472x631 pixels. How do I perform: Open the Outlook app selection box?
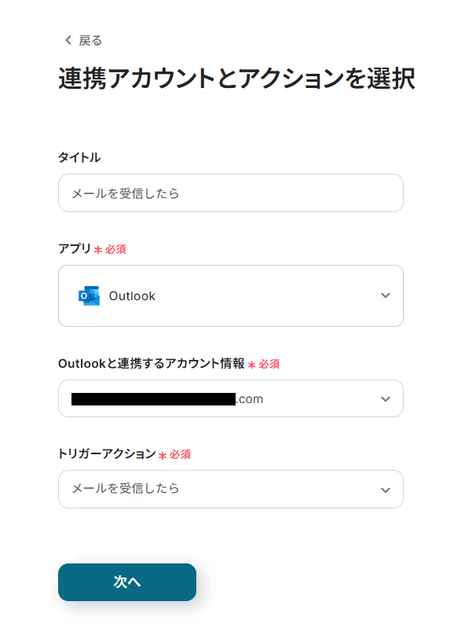230,295
